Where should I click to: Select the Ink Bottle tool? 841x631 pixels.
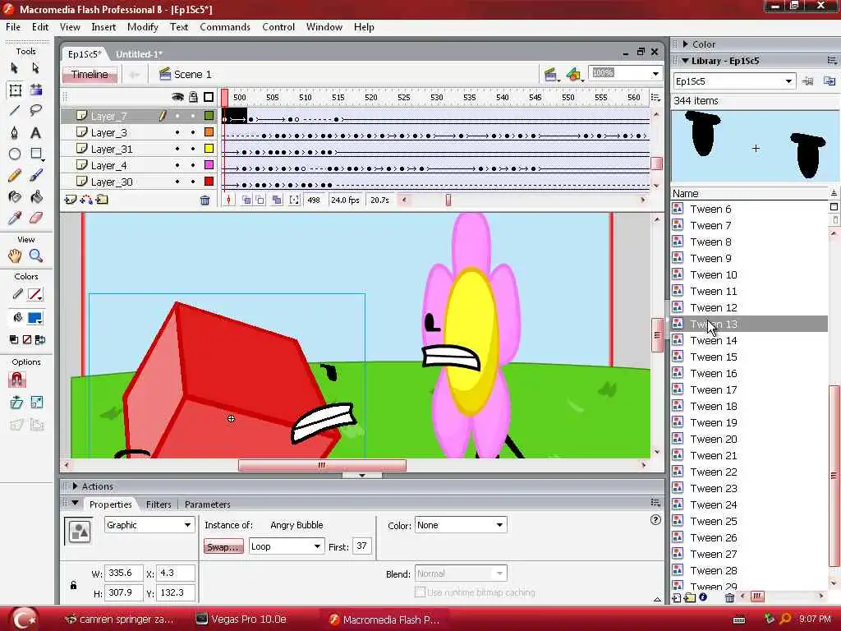[x=15, y=197]
